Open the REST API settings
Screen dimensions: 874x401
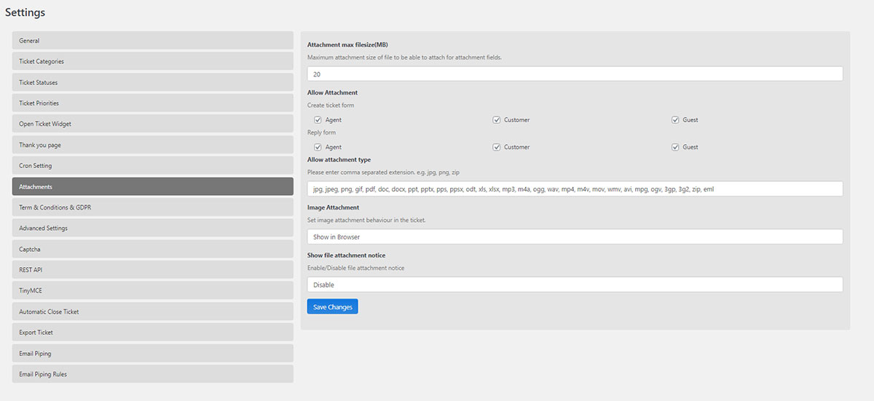tap(152, 270)
